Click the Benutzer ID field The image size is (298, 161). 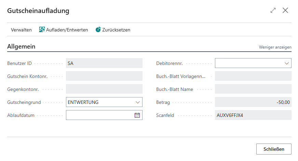point(104,63)
